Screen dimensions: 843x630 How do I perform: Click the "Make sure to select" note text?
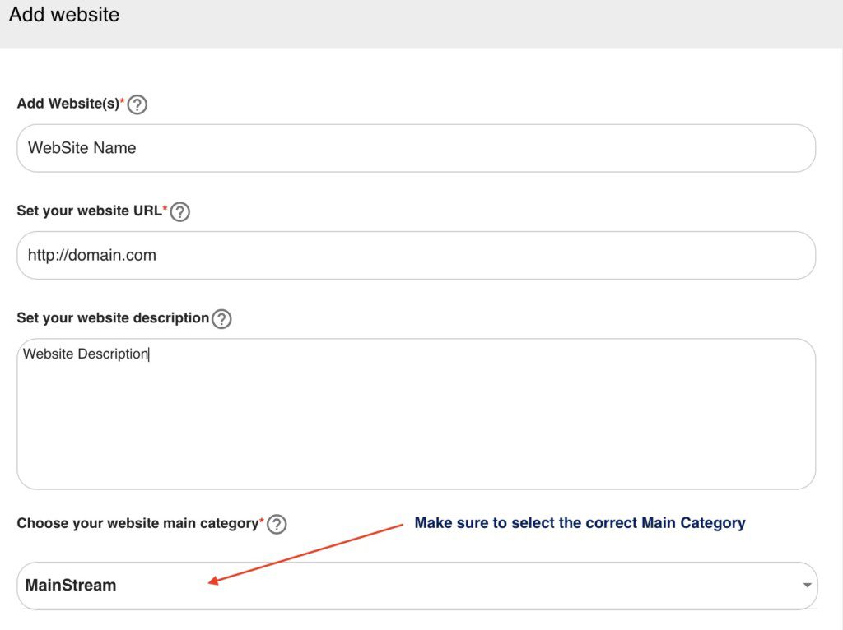pos(580,523)
